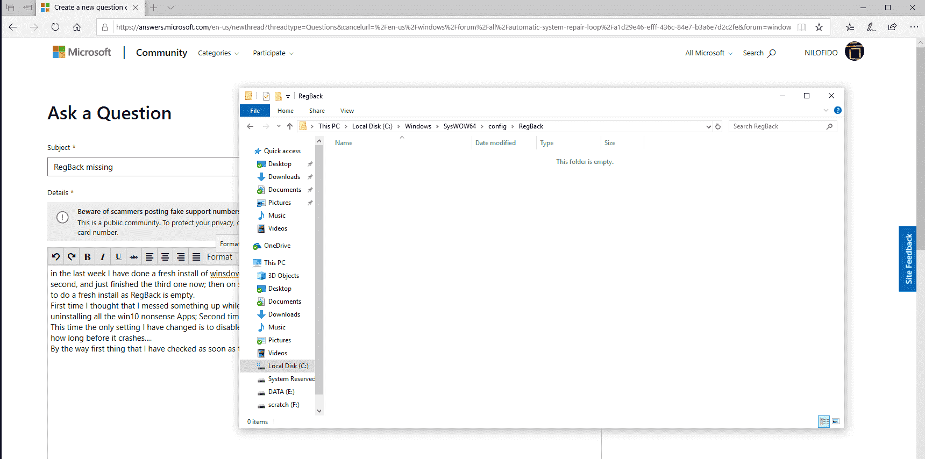Click SysWOW64 in the breadcrumb path

point(460,126)
